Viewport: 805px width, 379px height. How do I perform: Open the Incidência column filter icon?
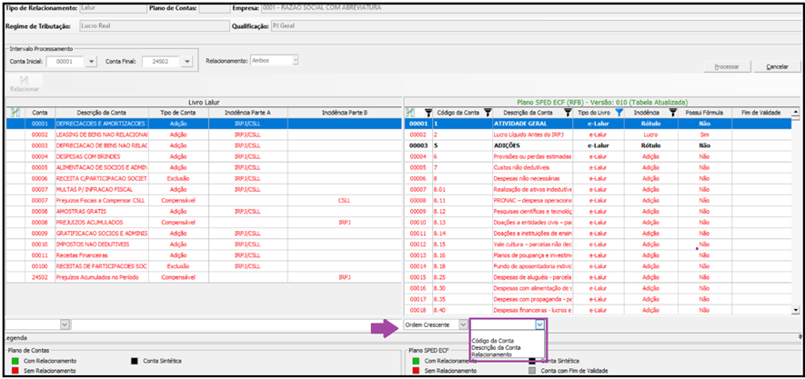(672, 112)
